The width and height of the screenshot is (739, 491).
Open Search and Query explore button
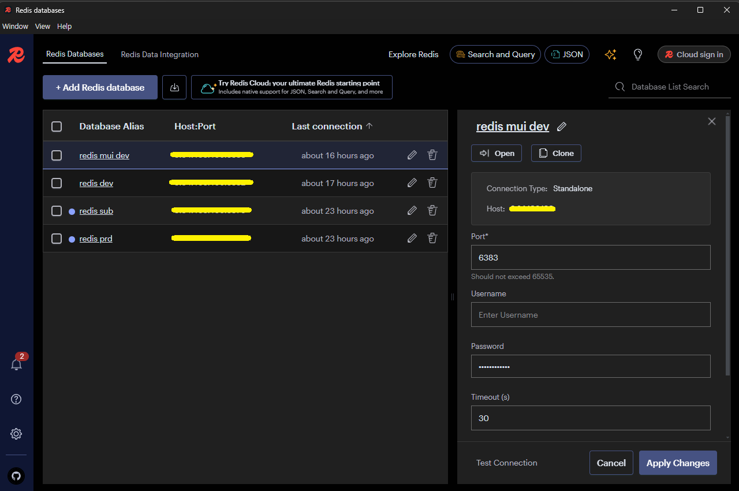[x=495, y=54]
